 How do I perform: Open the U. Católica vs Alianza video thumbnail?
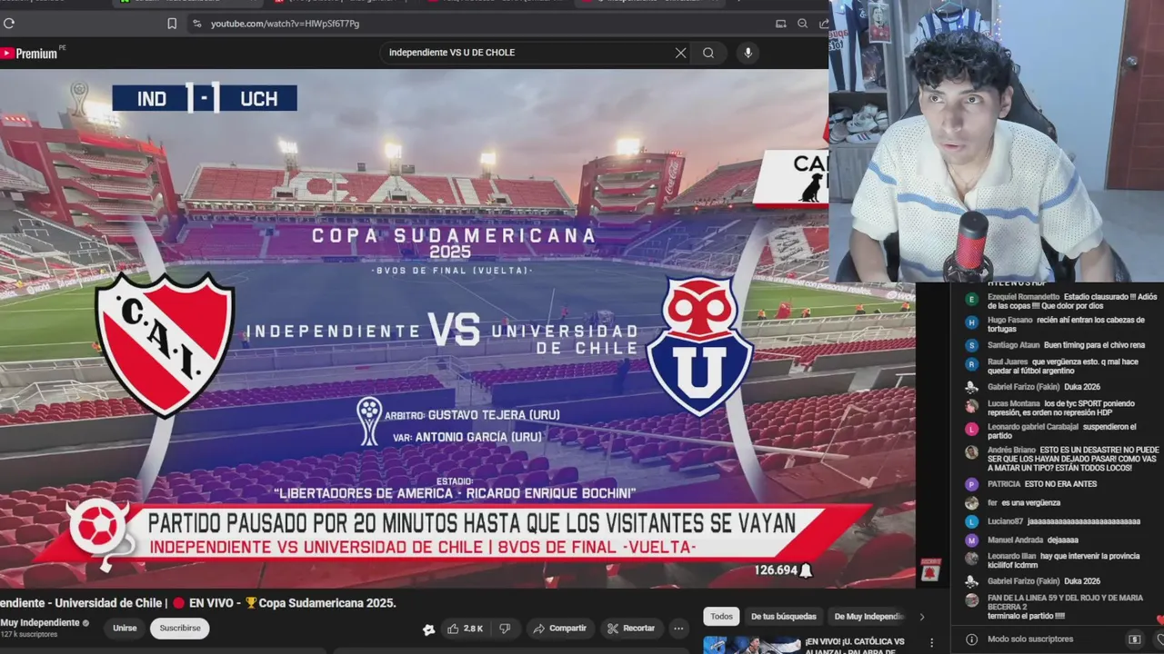pyautogui.click(x=751, y=645)
